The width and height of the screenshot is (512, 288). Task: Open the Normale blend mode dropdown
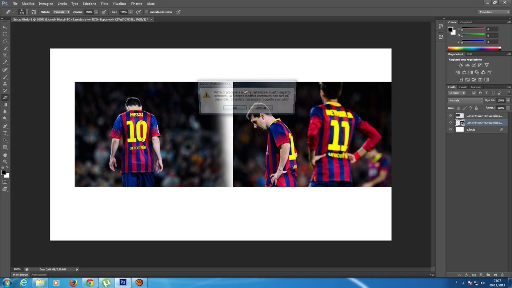coord(465,100)
